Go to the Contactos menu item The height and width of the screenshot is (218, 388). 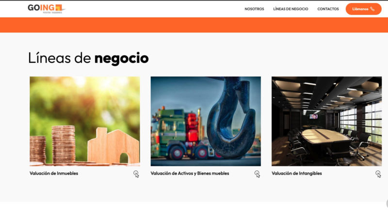pyautogui.click(x=328, y=9)
